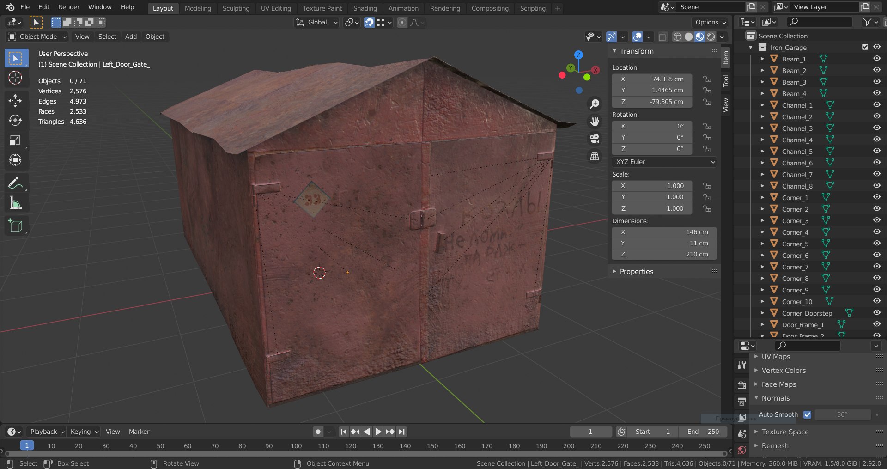The width and height of the screenshot is (887, 469).
Task: Switch to rendered viewport shading
Action: coord(711,37)
